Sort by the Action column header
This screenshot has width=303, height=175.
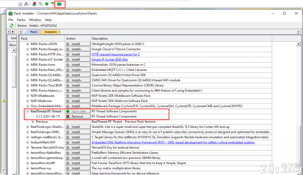pos(78,38)
